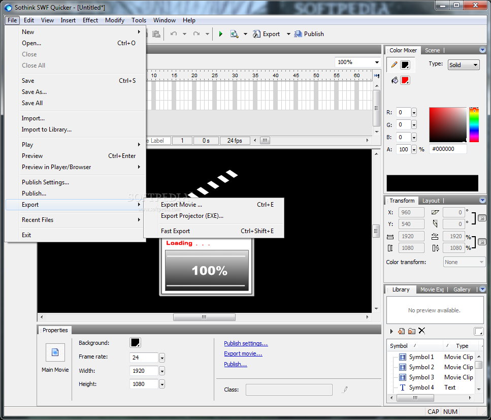Image resolution: width=491 pixels, height=420 pixels.
Task: Click the Main Movie document icon
Action: [55, 352]
